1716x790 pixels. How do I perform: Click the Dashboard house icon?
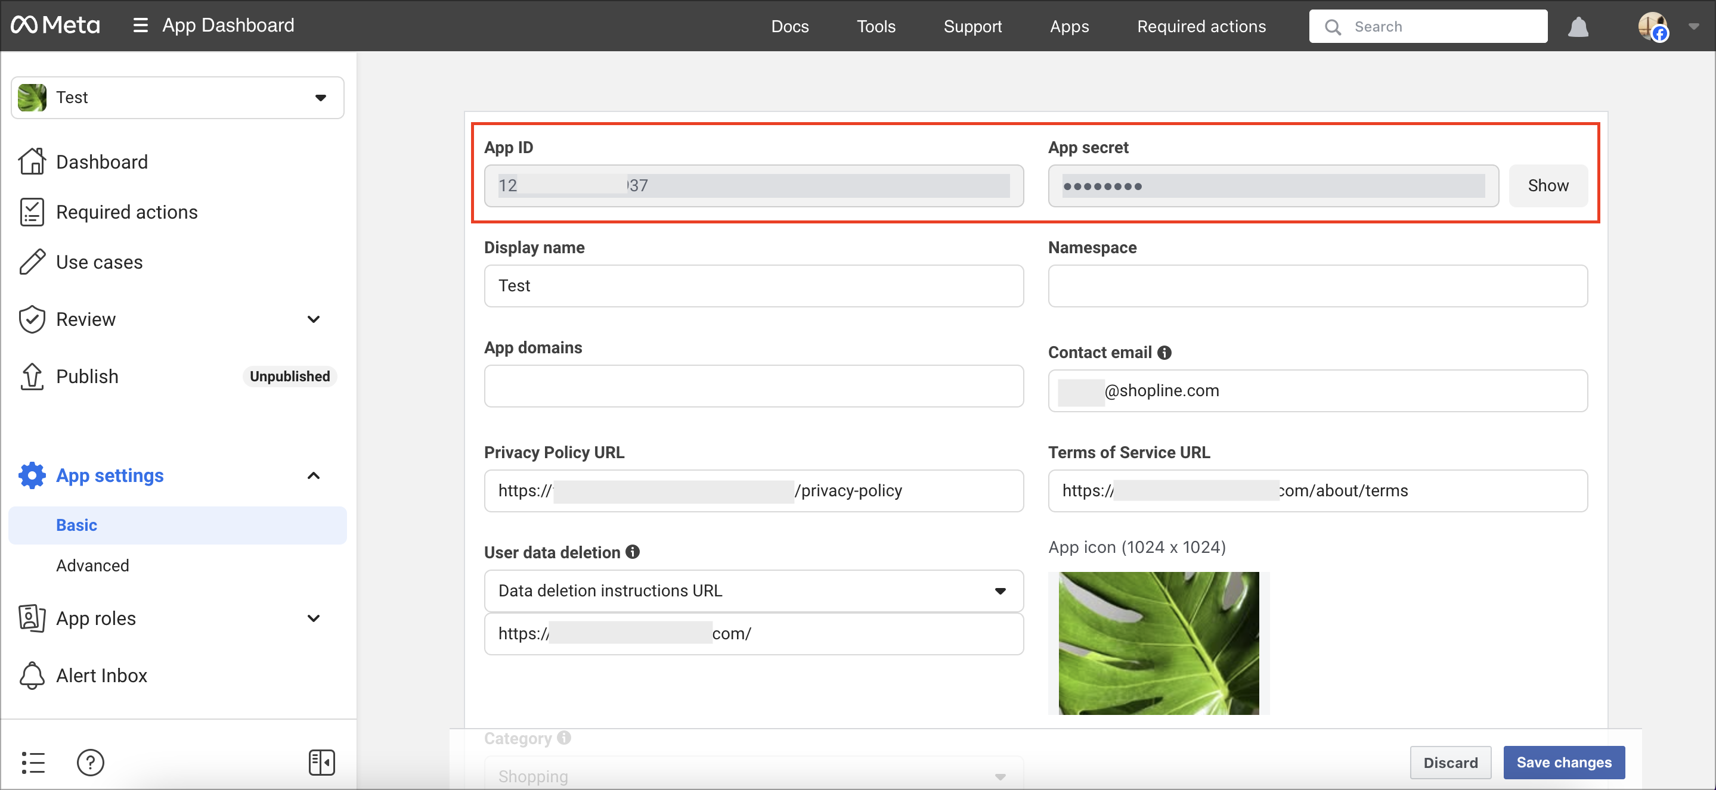pos(32,161)
